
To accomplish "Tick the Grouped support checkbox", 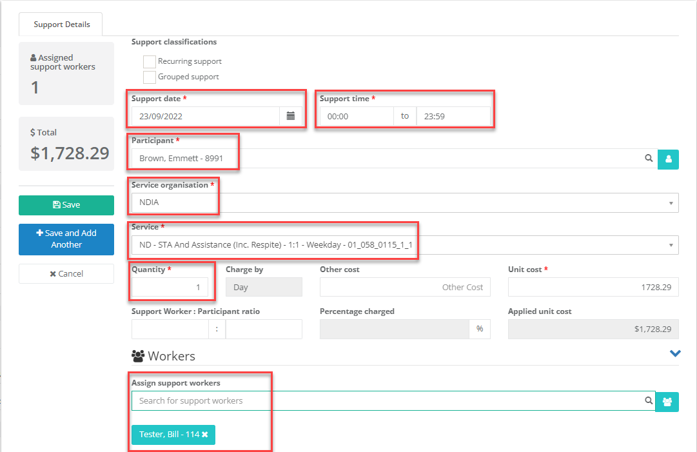I will [x=150, y=77].
